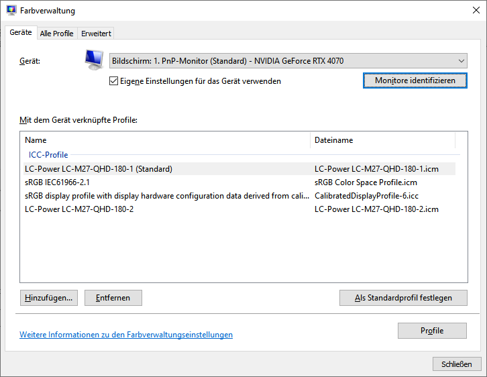Click file name sRGB Color Space Profile.icm
The width and height of the screenshot is (487, 377).
[366, 182]
